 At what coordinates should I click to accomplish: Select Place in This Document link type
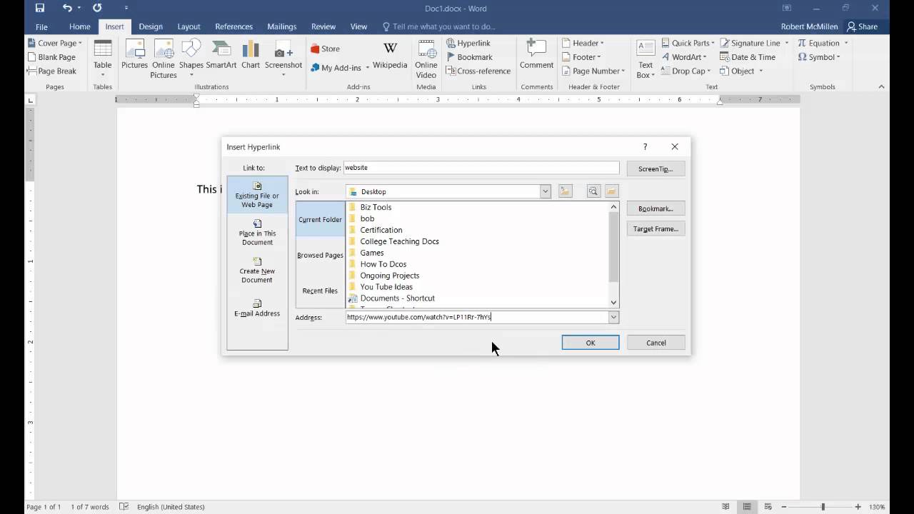[x=257, y=233]
